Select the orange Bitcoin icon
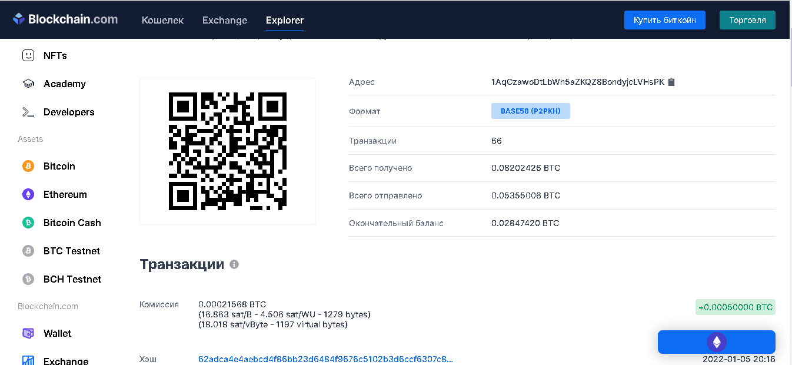The width and height of the screenshot is (792, 365). pos(28,166)
